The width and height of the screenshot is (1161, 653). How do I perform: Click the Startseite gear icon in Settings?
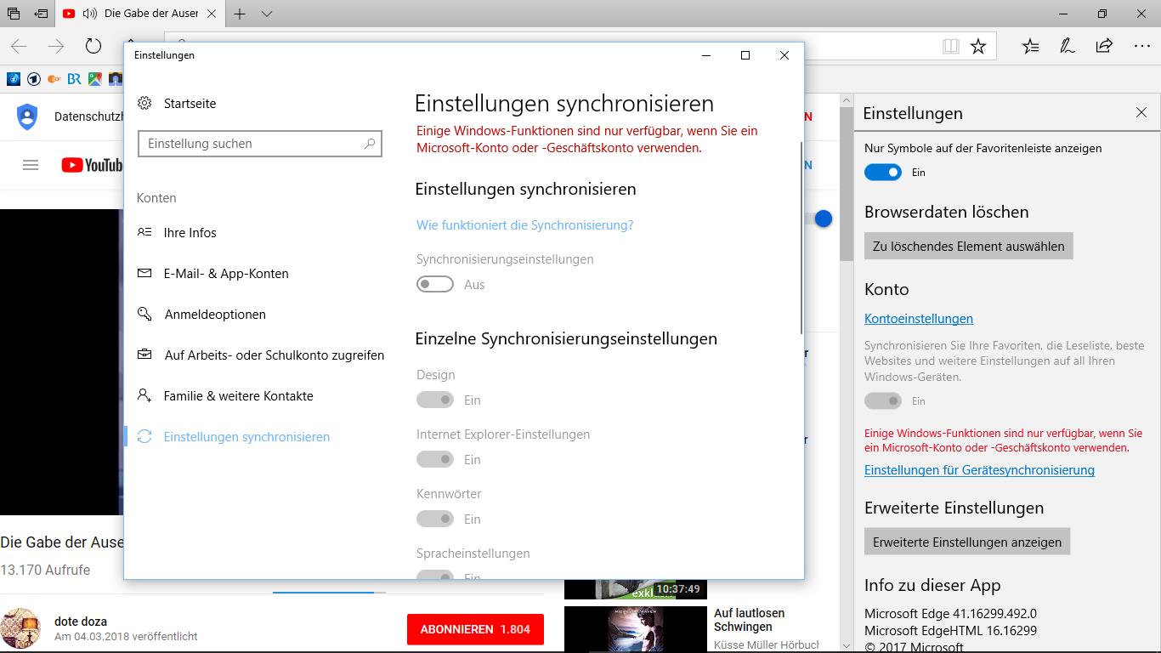click(x=145, y=103)
